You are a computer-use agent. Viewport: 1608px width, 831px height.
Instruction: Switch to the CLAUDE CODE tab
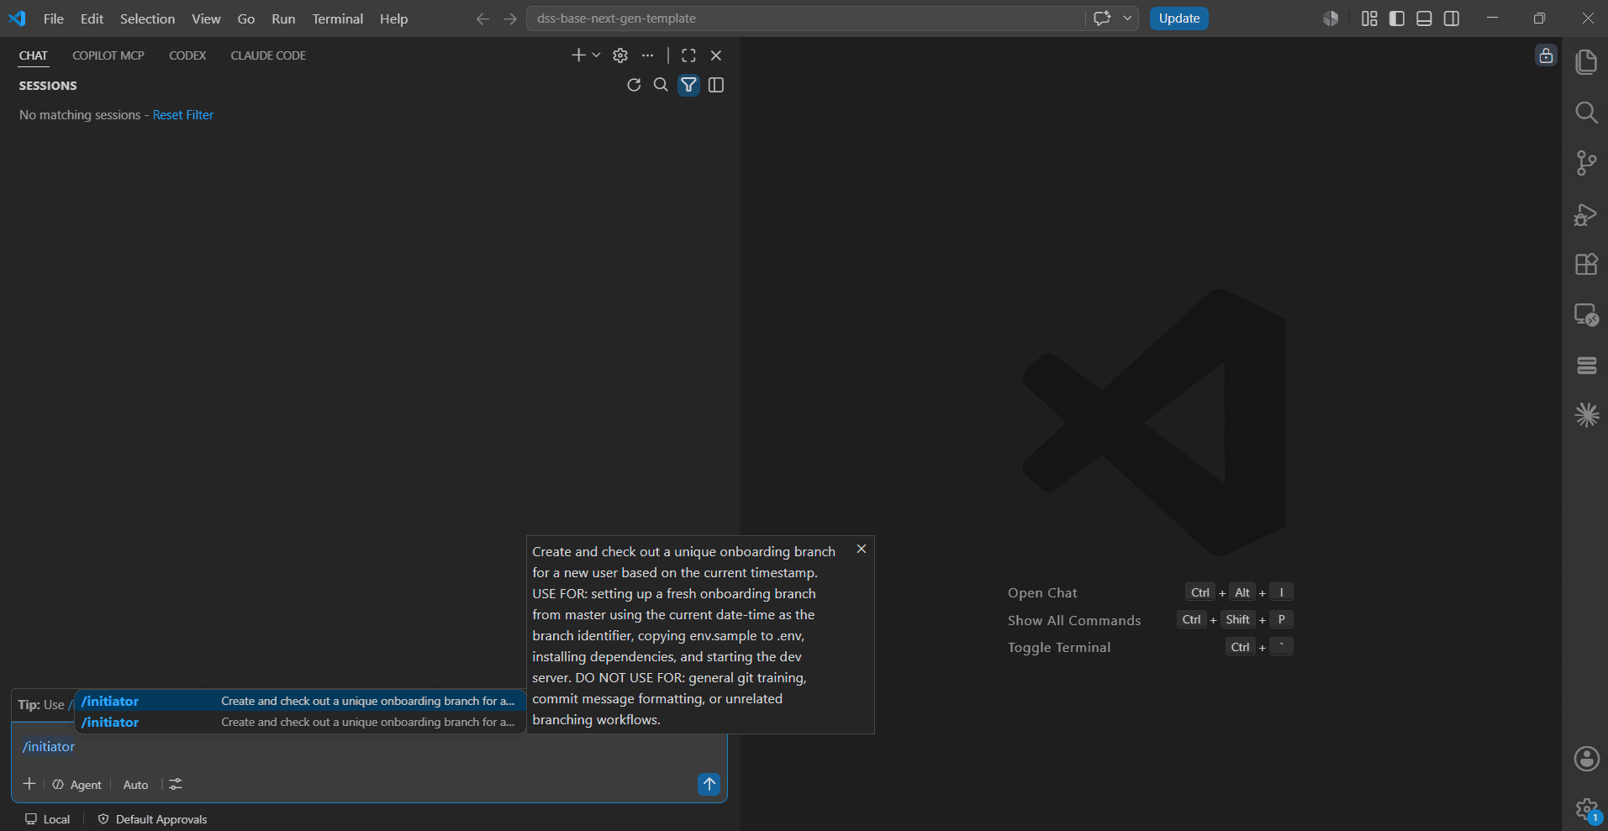point(268,55)
